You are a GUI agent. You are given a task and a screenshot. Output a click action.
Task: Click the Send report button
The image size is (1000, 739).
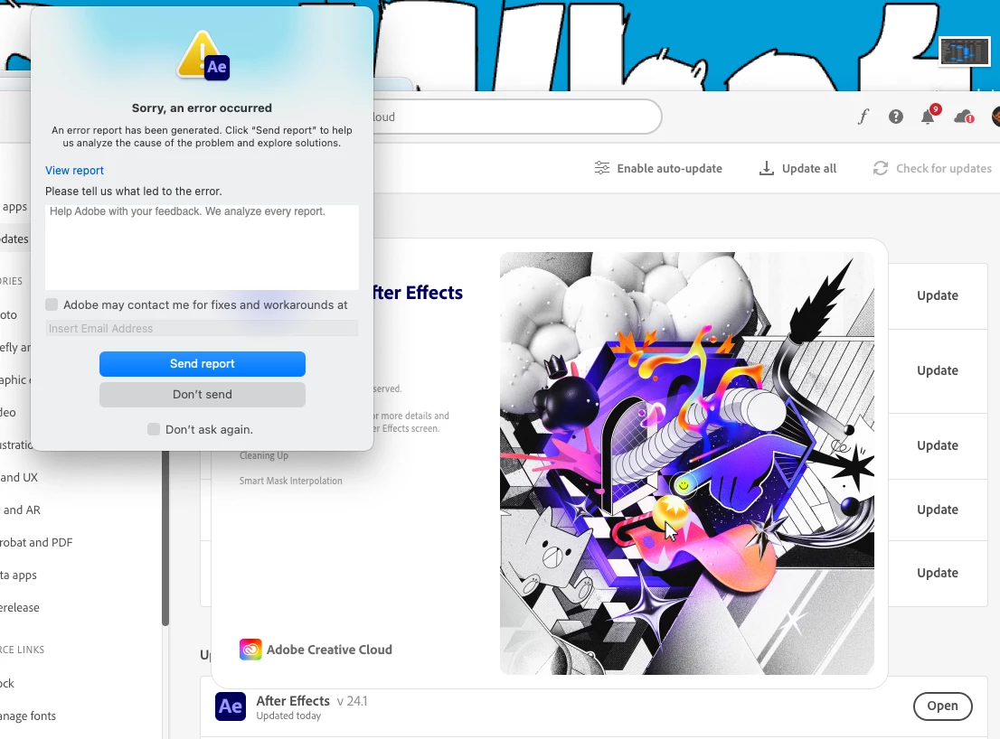tap(203, 364)
